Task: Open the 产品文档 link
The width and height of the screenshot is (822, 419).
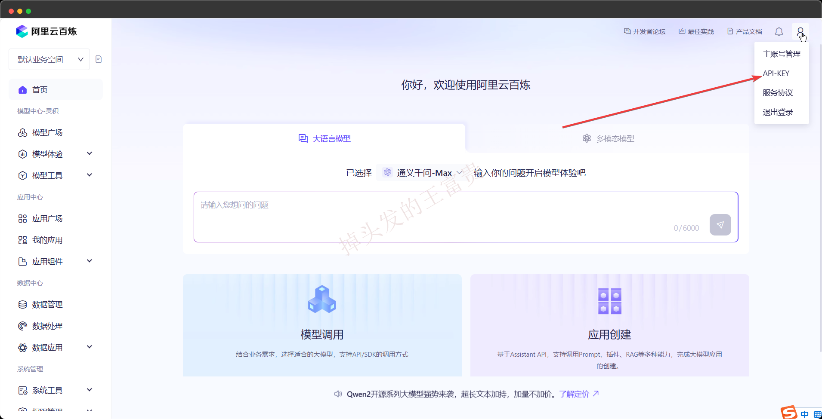Action: point(745,32)
